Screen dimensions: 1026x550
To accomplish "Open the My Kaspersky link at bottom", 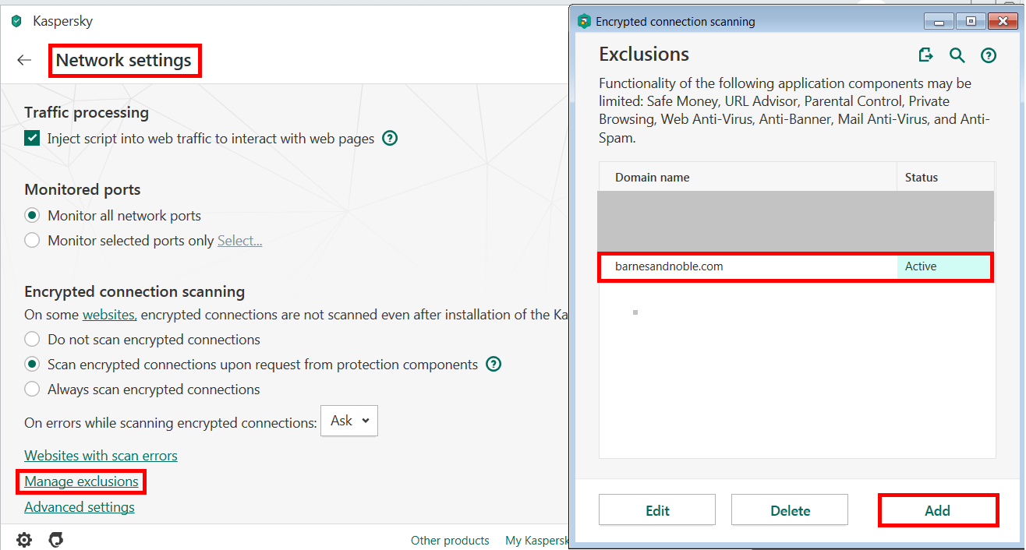I will tap(536, 540).
